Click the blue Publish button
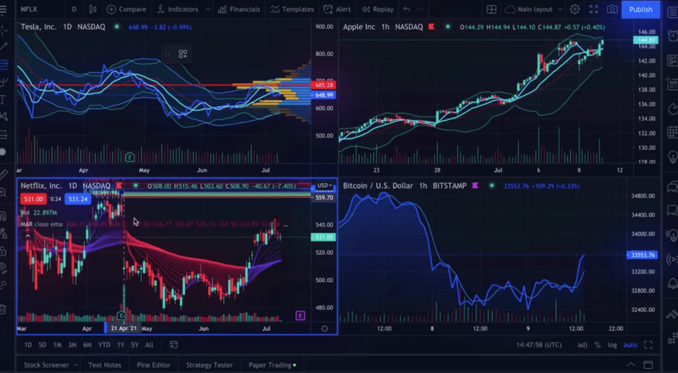678x373 pixels. pos(641,9)
